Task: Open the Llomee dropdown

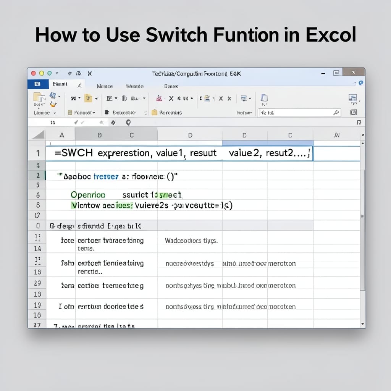Action: tap(45, 113)
